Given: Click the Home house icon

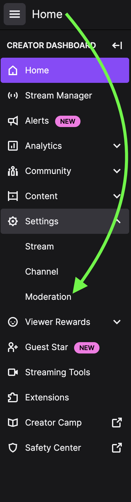Looking at the screenshot, I should click(13, 70).
